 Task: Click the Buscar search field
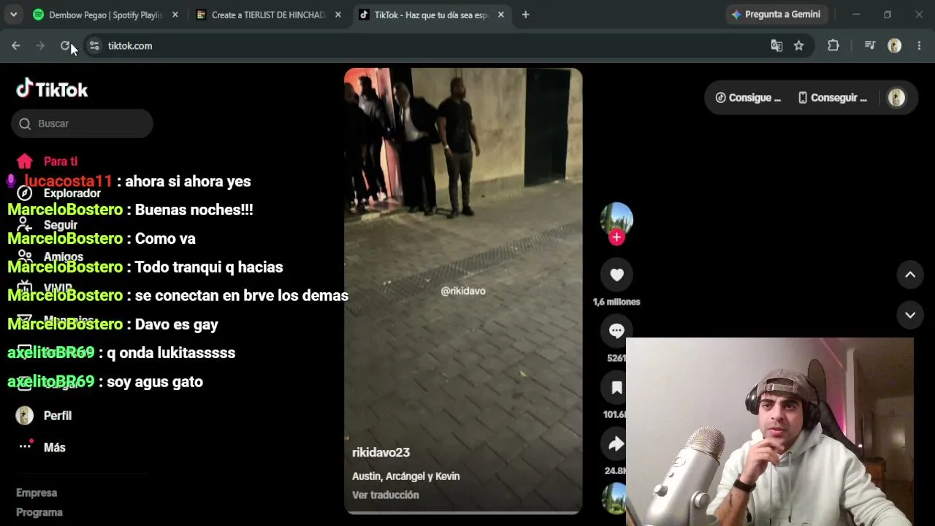coord(82,123)
